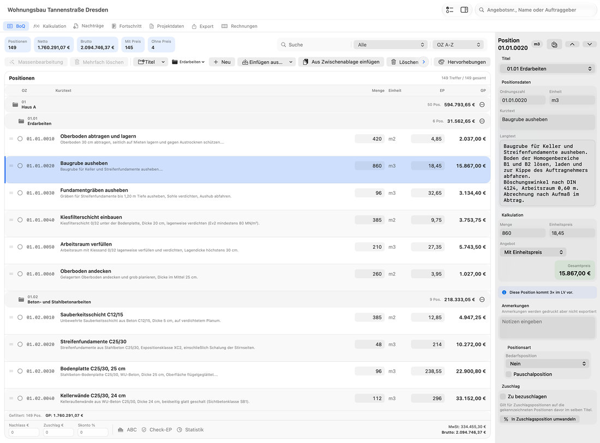This screenshot has width=600, height=443.
Task: Click the save-to-library icon beside Position 01.01.0020
Action: (554, 44)
